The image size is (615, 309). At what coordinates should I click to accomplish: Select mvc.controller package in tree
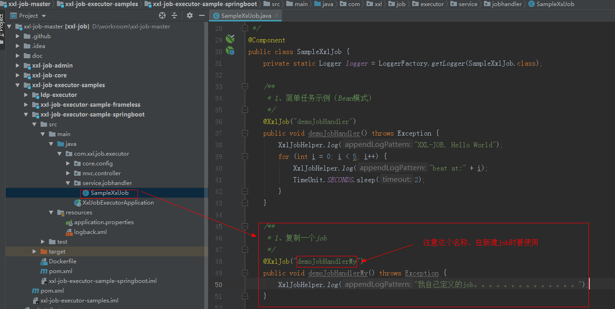tap(102, 173)
